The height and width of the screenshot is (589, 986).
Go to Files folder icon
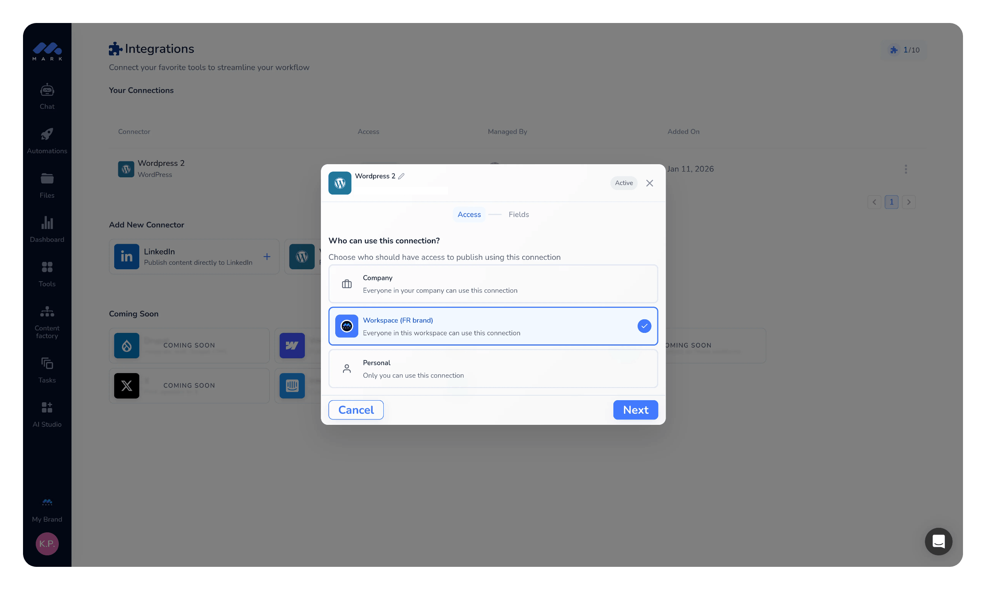(x=47, y=179)
